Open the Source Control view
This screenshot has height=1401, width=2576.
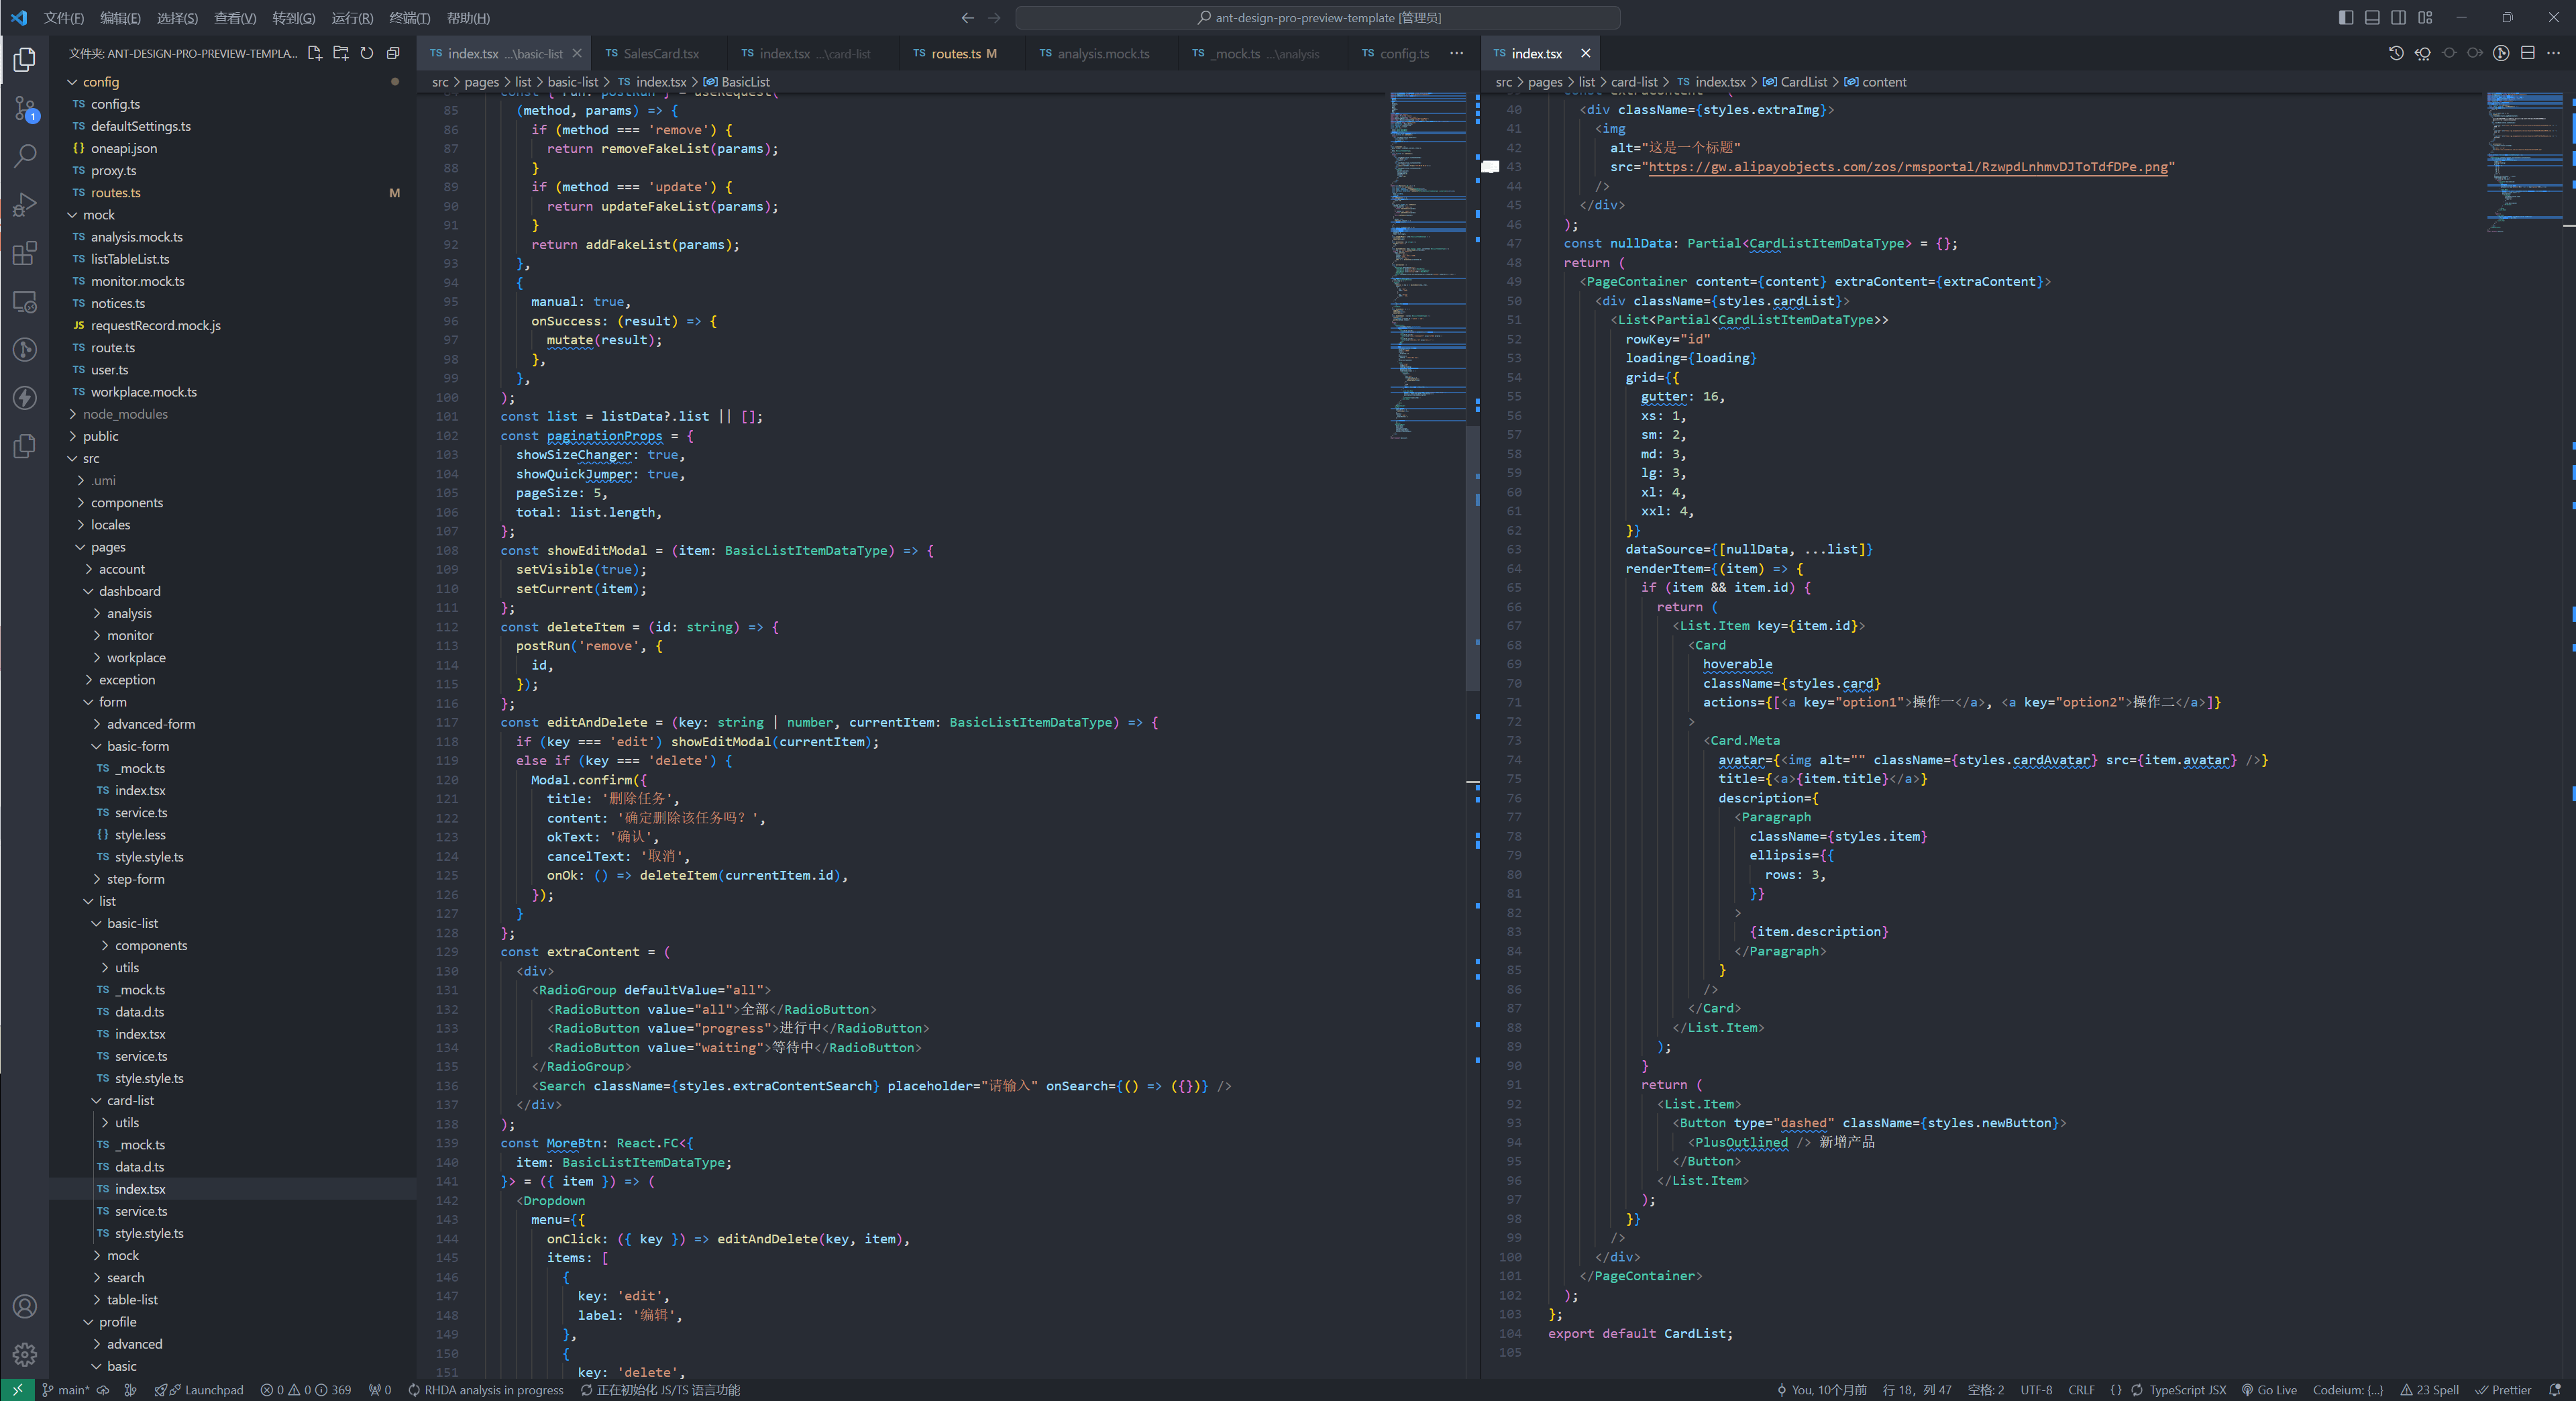25,108
